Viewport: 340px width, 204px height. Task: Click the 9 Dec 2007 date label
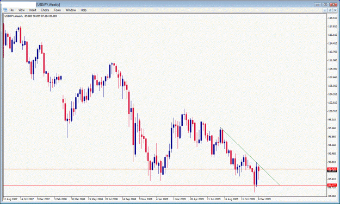coord(44,199)
